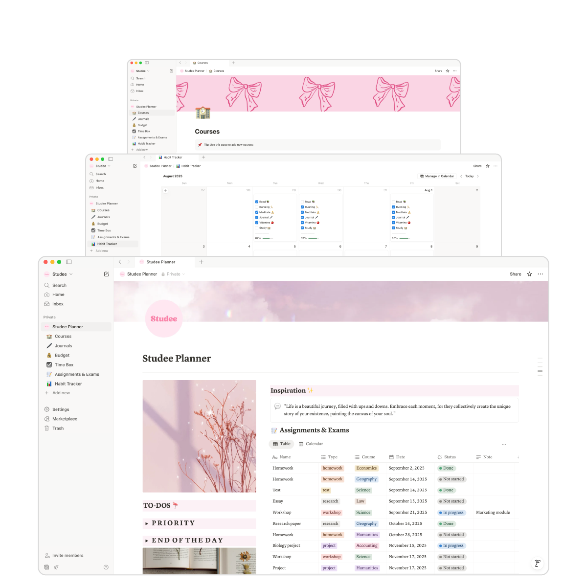This screenshot has height=587, width=587.
Task: Open Trash in the sidebar
Action: tap(58, 429)
